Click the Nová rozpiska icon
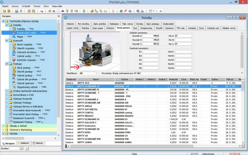248x155 pixels. tap(14, 44)
